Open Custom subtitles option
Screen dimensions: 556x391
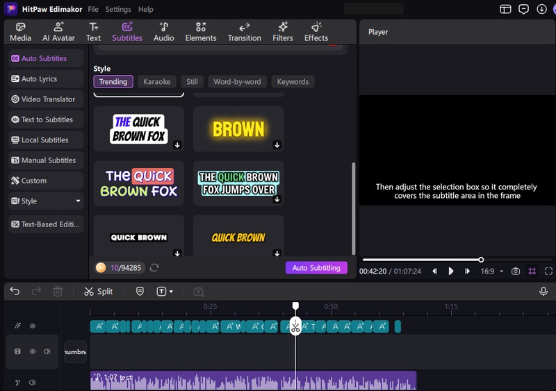coord(46,181)
